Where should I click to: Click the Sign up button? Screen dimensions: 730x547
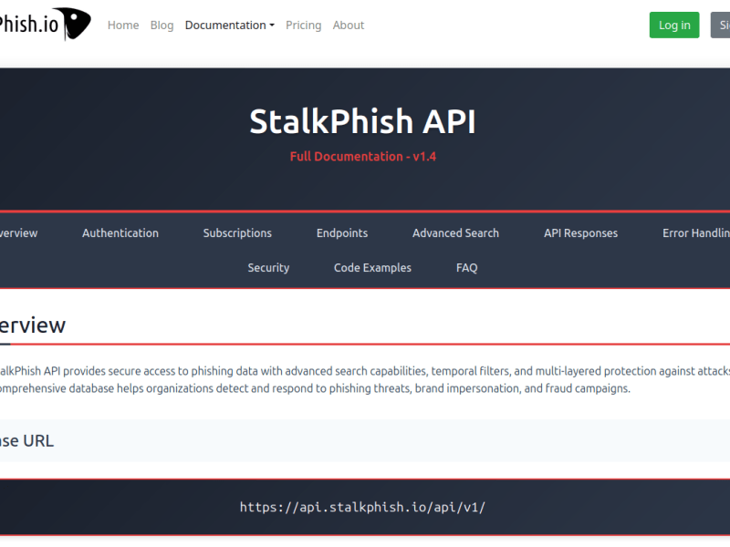(x=722, y=25)
